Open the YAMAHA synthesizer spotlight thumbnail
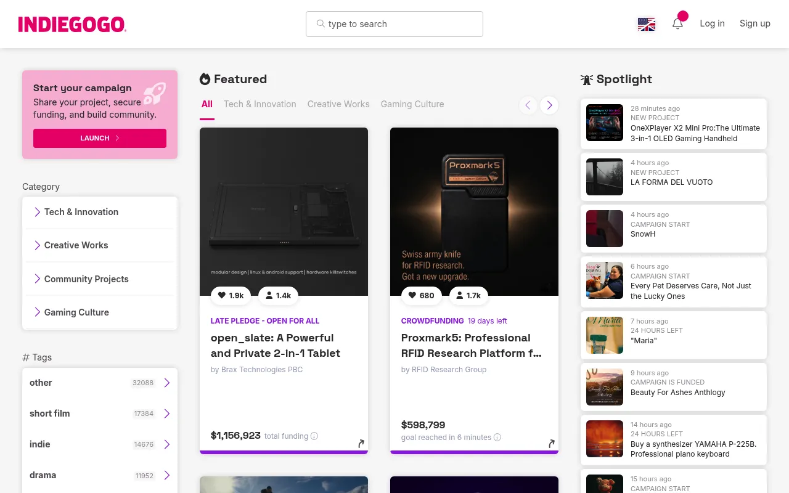The height and width of the screenshot is (493, 789). 605,439
